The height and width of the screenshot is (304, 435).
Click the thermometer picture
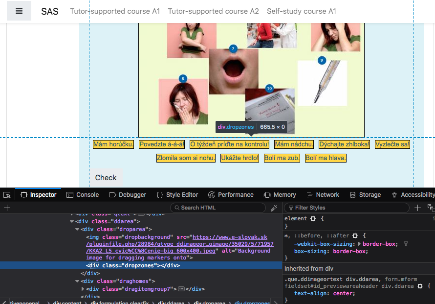tap(322, 83)
